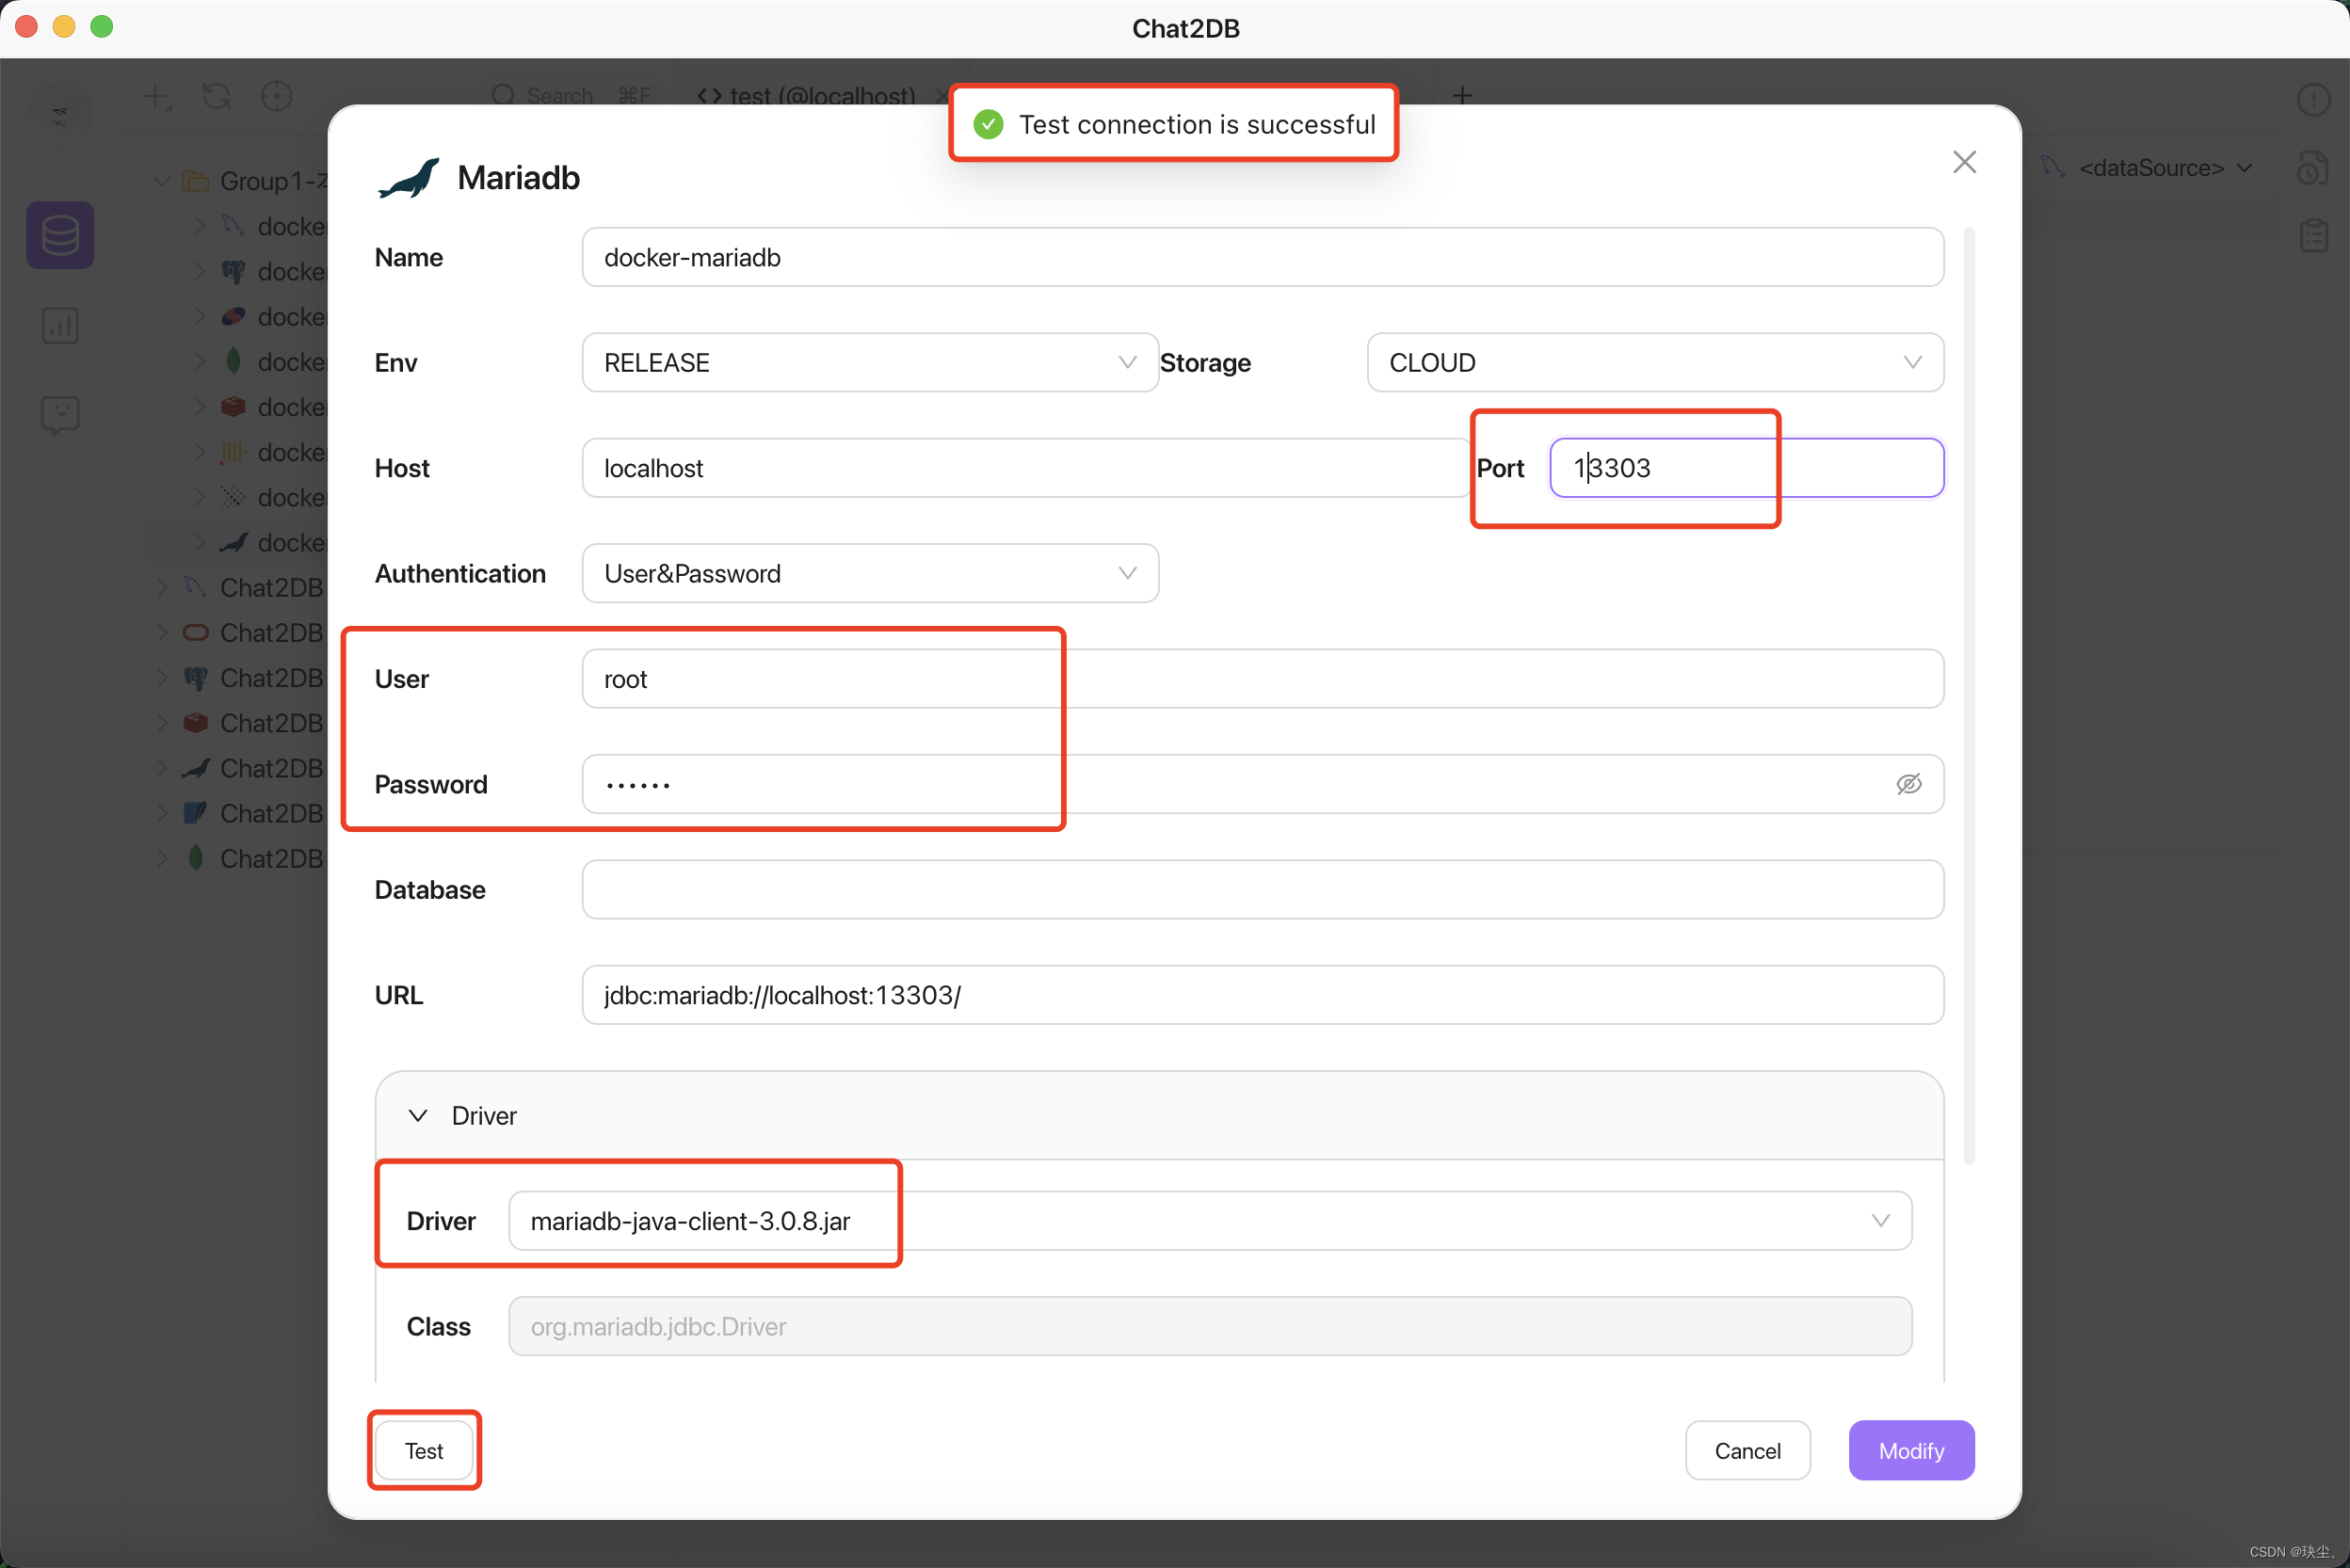Open the Storage CLOUD dropdown
The width and height of the screenshot is (2350, 1568).
pos(1655,362)
